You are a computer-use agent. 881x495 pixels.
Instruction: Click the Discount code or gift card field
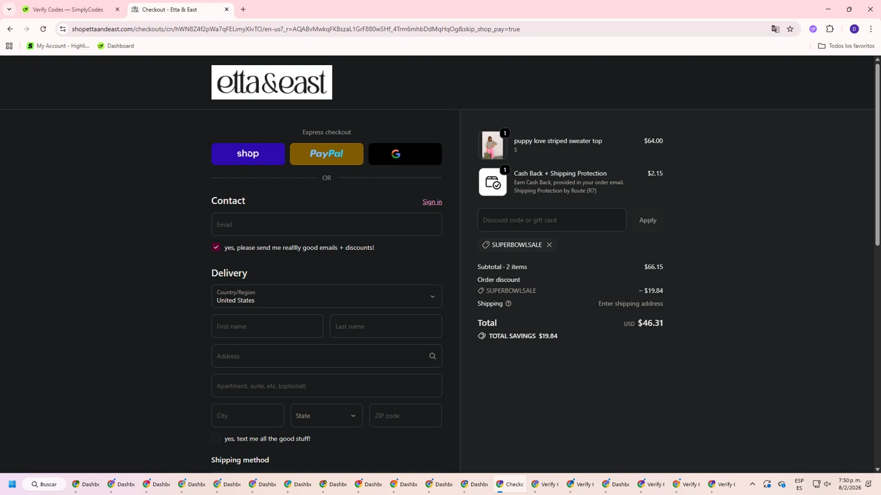(552, 220)
